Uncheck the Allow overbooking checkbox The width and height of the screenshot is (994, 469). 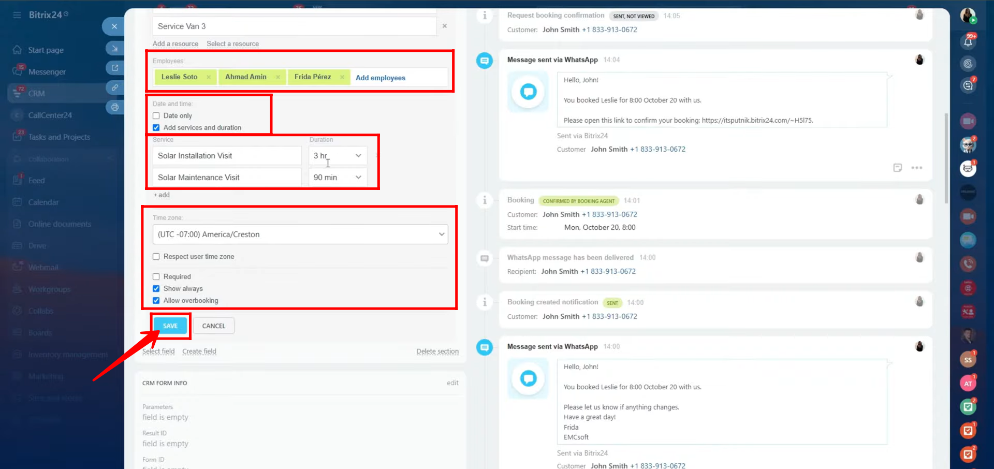tap(156, 301)
